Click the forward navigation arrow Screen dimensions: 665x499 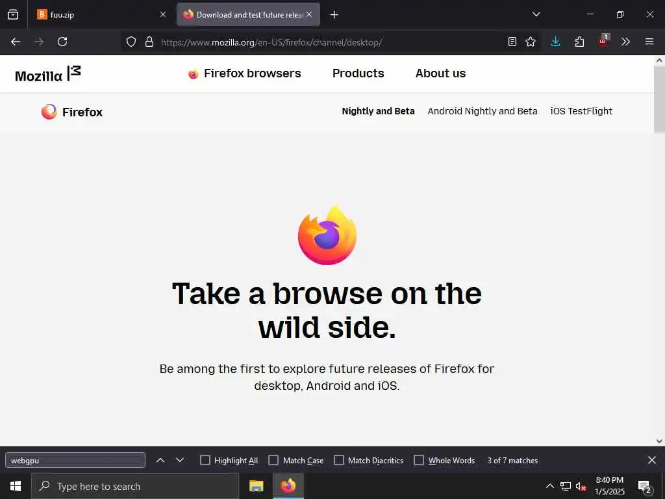pyautogui.click(x=39, y=42)
